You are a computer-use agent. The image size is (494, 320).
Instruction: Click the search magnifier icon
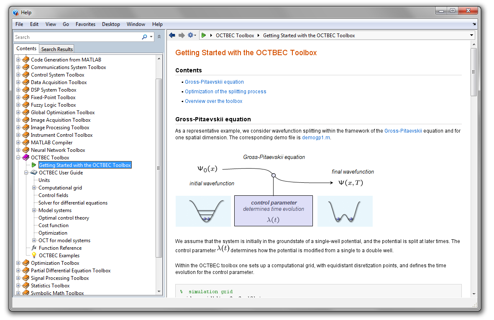(x=145, y=37)
